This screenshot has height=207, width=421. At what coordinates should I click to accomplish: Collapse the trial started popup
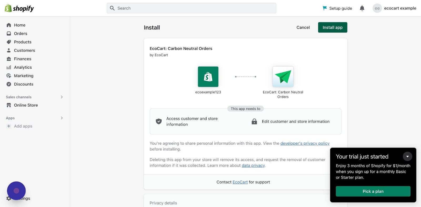coord(407,156)
